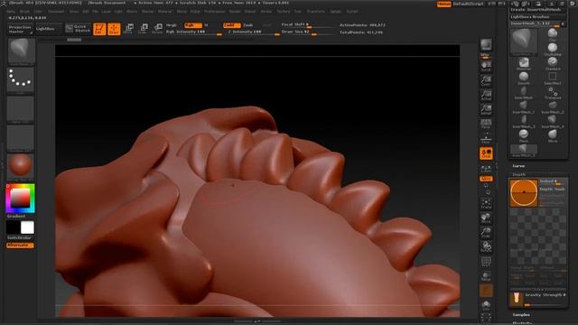Activate the Scale transform mode in top shelf
Image resolution: width=578 pixels, height=325 pixels.
[143, 28]
